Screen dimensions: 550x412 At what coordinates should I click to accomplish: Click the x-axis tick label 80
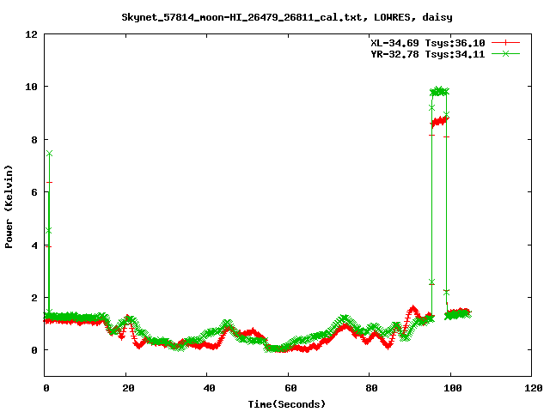[372, 388]
